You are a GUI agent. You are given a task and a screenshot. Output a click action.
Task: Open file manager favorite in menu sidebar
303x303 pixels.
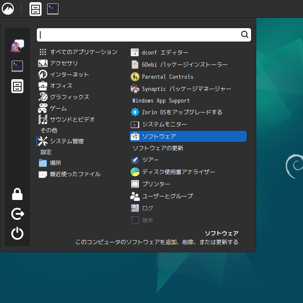(x=17, y=86)
